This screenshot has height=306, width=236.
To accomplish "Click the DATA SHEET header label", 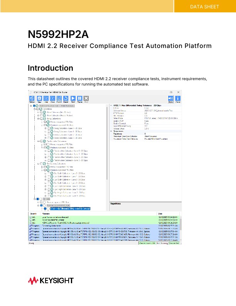I will [204, 7].
